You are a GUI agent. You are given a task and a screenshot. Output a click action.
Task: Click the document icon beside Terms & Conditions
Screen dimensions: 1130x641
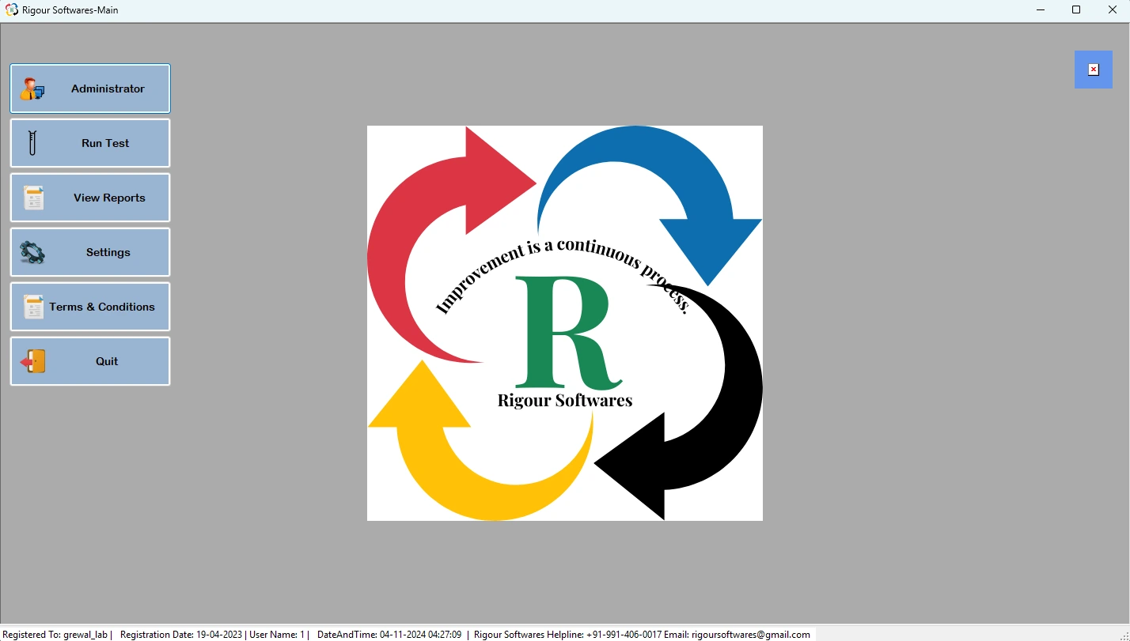coord(33,307)
